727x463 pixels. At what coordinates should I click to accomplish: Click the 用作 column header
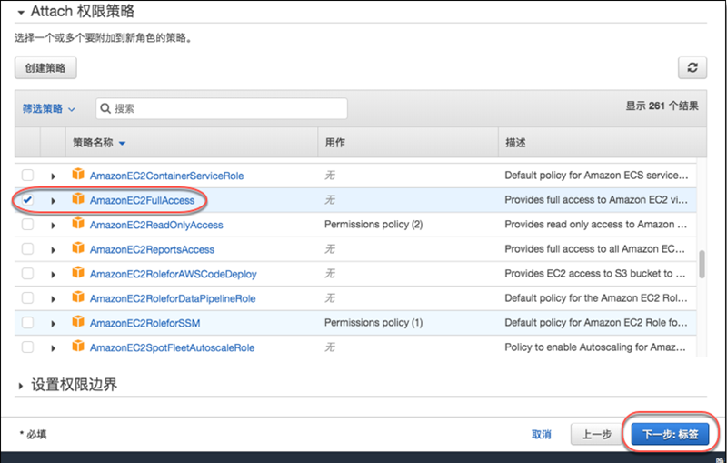(334, 143)
